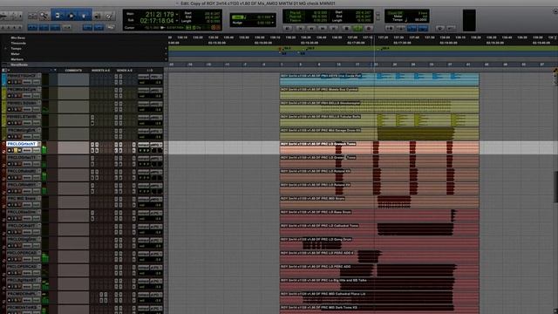
Task: Click the Timecode ruler name
Action: click(18, 44)
